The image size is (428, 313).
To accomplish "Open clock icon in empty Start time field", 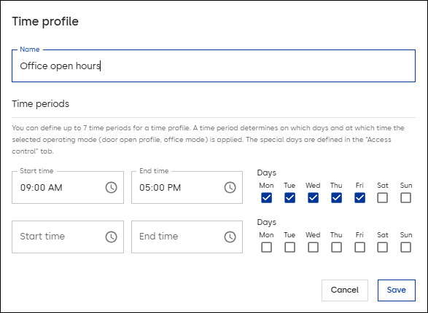I will (111, 237).
